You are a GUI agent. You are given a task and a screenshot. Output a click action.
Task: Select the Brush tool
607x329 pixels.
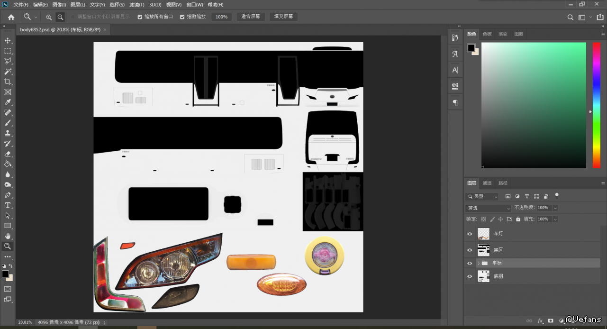pyautogui.click(x=8, y=123)
